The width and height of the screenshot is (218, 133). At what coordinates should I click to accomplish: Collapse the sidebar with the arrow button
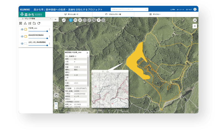[56, 20]
